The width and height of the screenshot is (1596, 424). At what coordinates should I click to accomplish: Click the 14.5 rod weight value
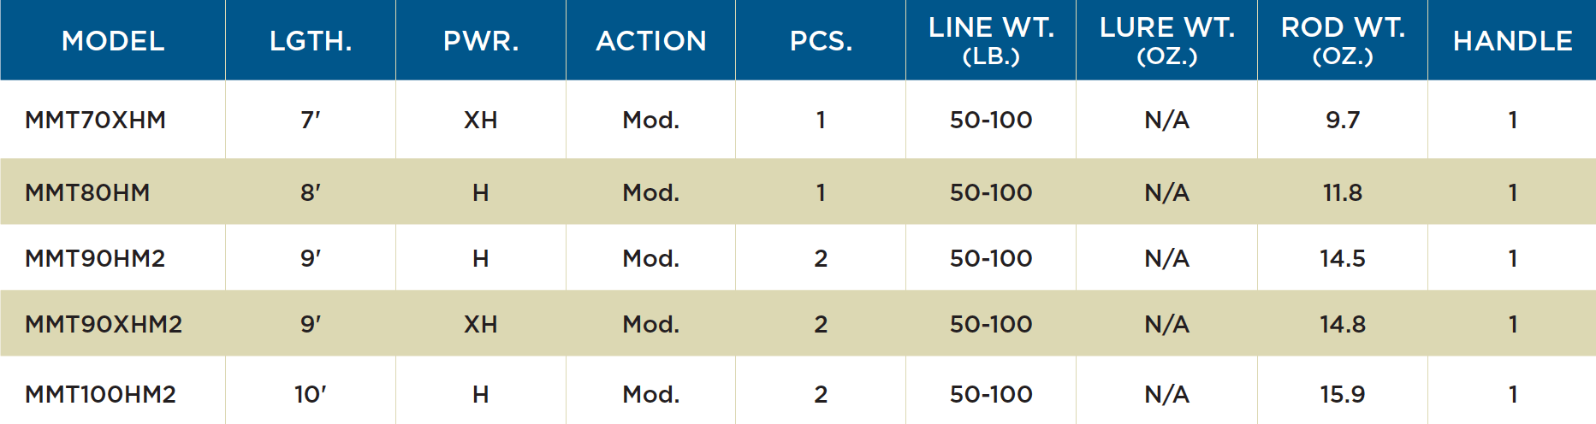coord(1343,258)
